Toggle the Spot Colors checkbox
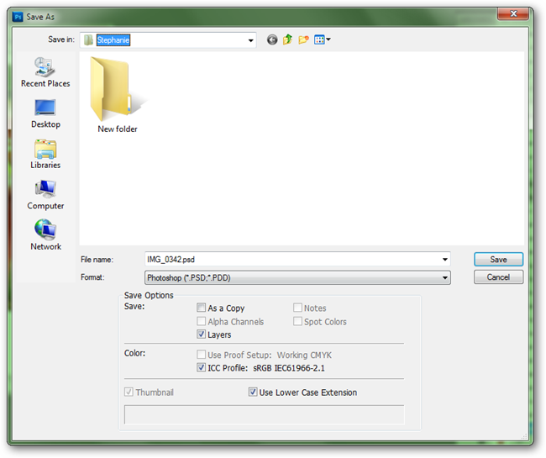Screen dimensions: 546x458 click(x=297, y=321)
